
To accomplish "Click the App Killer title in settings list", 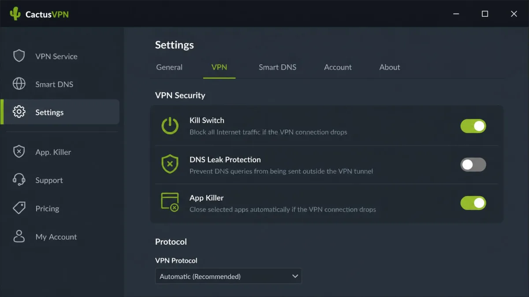I will (x=207, y=198).
